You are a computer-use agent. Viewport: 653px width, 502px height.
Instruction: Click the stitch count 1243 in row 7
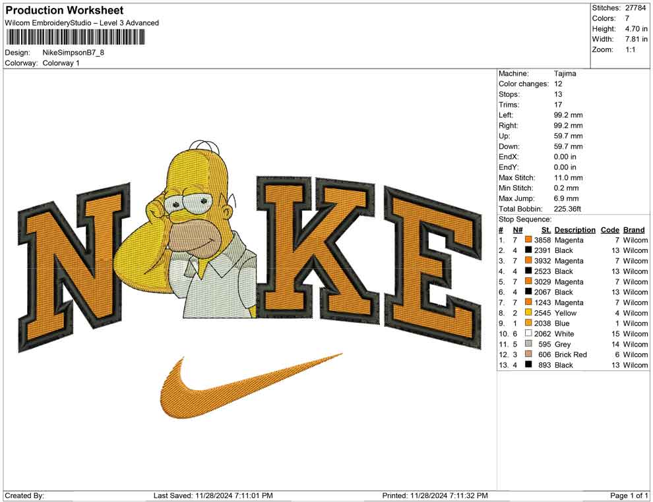[543, 302]
